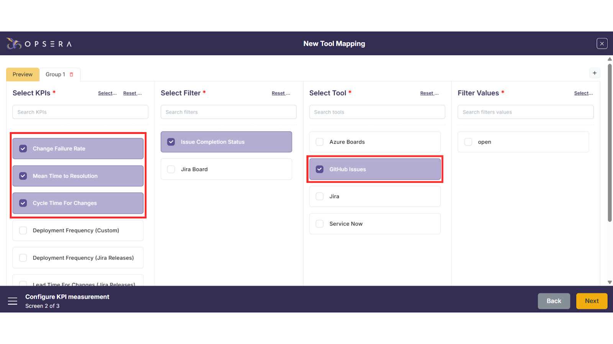Enable the Azure Boards tool checkbox
The image size is (613, 344).
(320, 142)
